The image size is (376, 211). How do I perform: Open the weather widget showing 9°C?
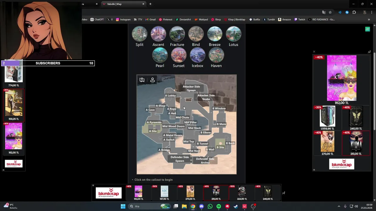[x=11, y=206]
